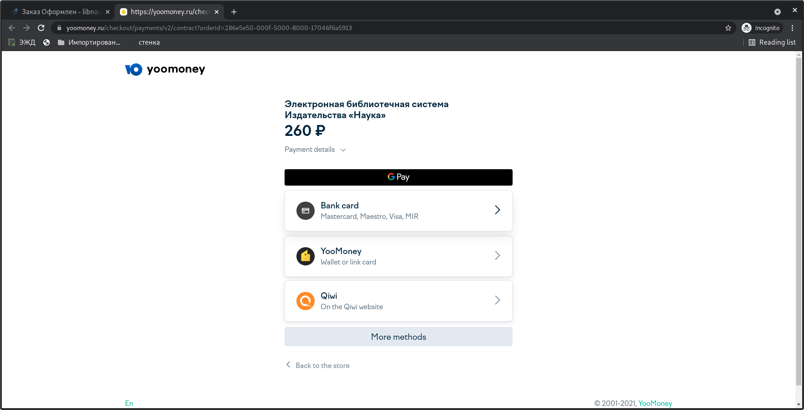
Task: Show More methods
Action: pos(399,337)
